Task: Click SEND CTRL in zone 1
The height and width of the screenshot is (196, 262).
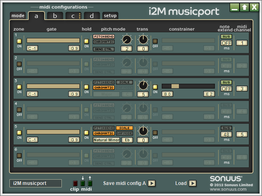Action: (104, 49)
